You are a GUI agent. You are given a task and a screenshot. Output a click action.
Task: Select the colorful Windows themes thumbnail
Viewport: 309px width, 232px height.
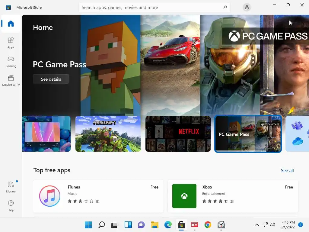46,134
